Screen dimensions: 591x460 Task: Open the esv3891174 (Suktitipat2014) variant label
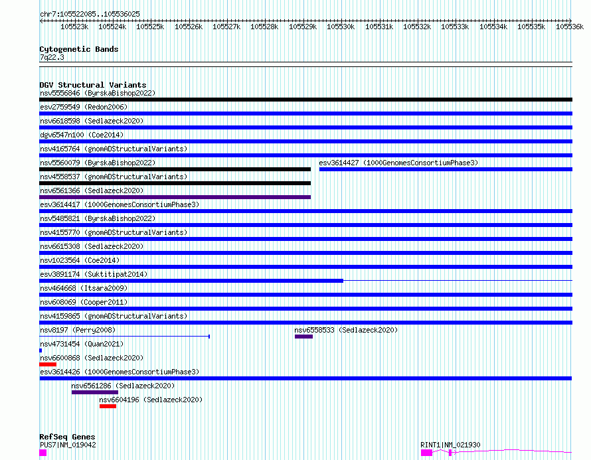pyautogui.click(x=94, y=274)
